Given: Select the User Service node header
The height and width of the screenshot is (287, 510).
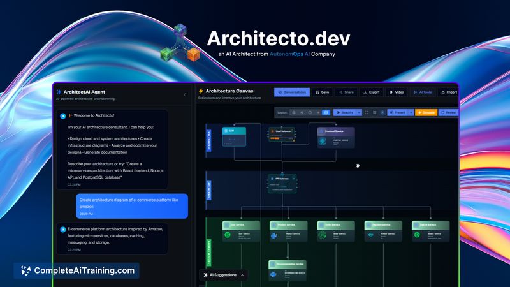Looking at the screenshot, I should pos(241,225).
